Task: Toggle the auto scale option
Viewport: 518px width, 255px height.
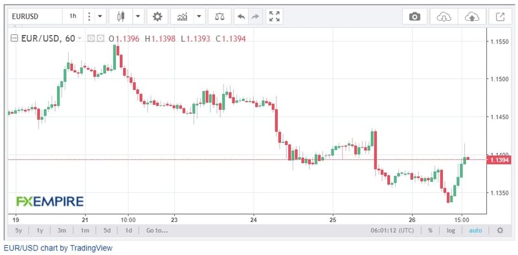Action: click(x=475, y=230)
